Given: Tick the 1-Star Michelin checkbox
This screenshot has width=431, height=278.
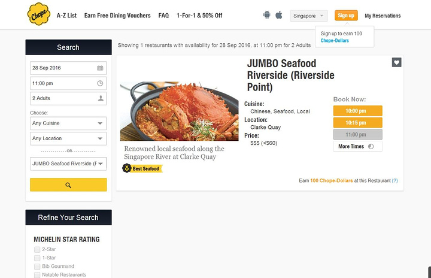Looking at the screenshot, I should [37, 258].
